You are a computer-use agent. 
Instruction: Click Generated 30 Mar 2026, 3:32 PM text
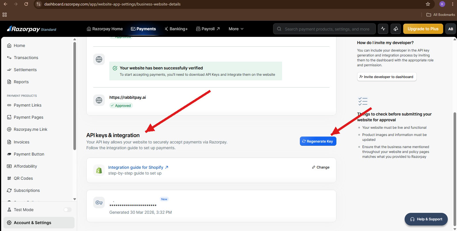(140, 212)
